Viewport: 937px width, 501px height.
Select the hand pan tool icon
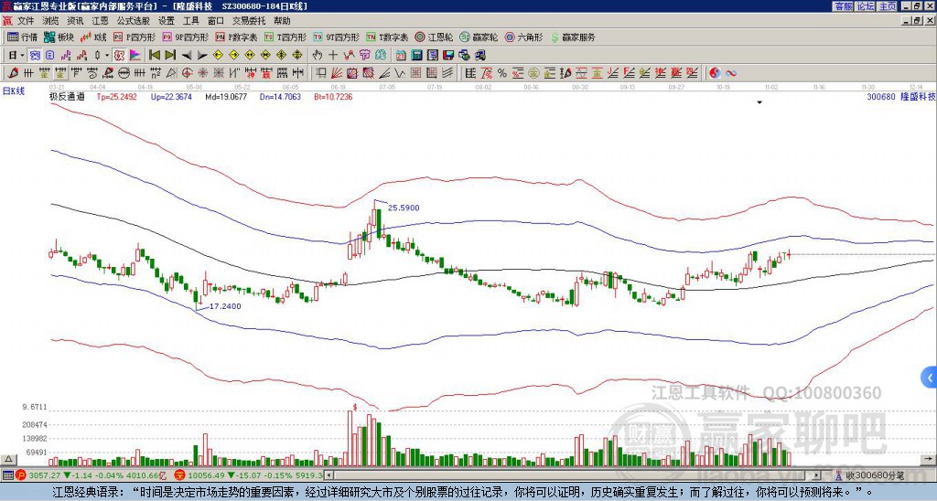point(318,55)
